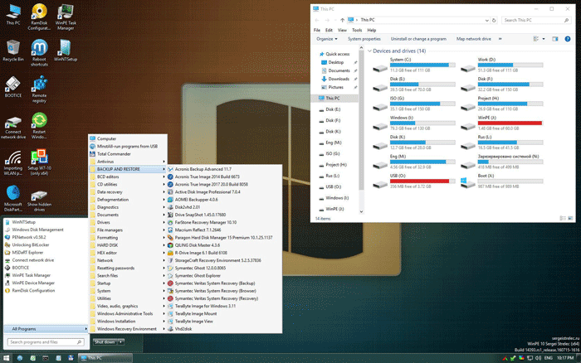Toggle the preview pane button in Explorer
The width and height of the screenshot is (581, 363).
[x=555, y=38]
